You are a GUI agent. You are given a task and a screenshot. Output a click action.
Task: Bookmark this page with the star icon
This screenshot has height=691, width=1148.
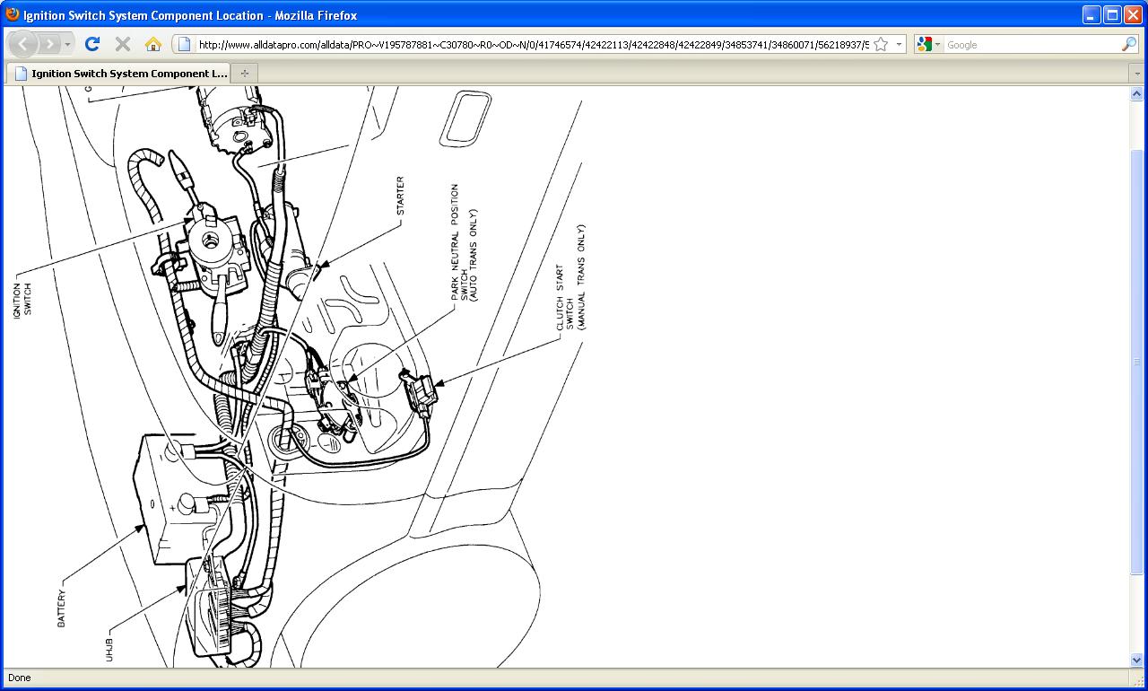click(881, 44)
